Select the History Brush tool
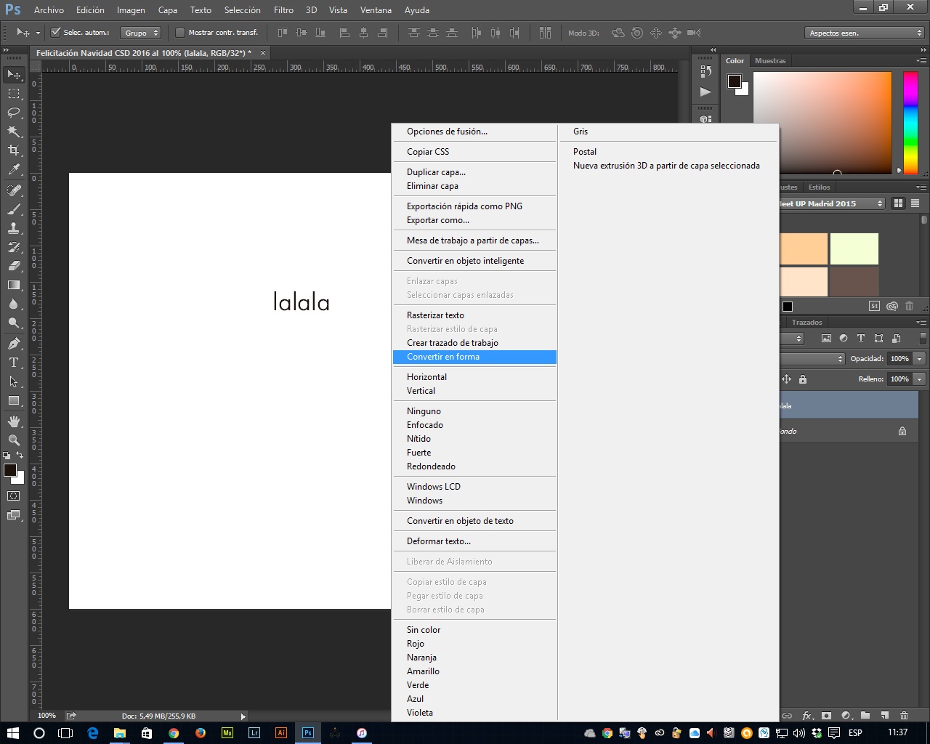 click(14, 247)
